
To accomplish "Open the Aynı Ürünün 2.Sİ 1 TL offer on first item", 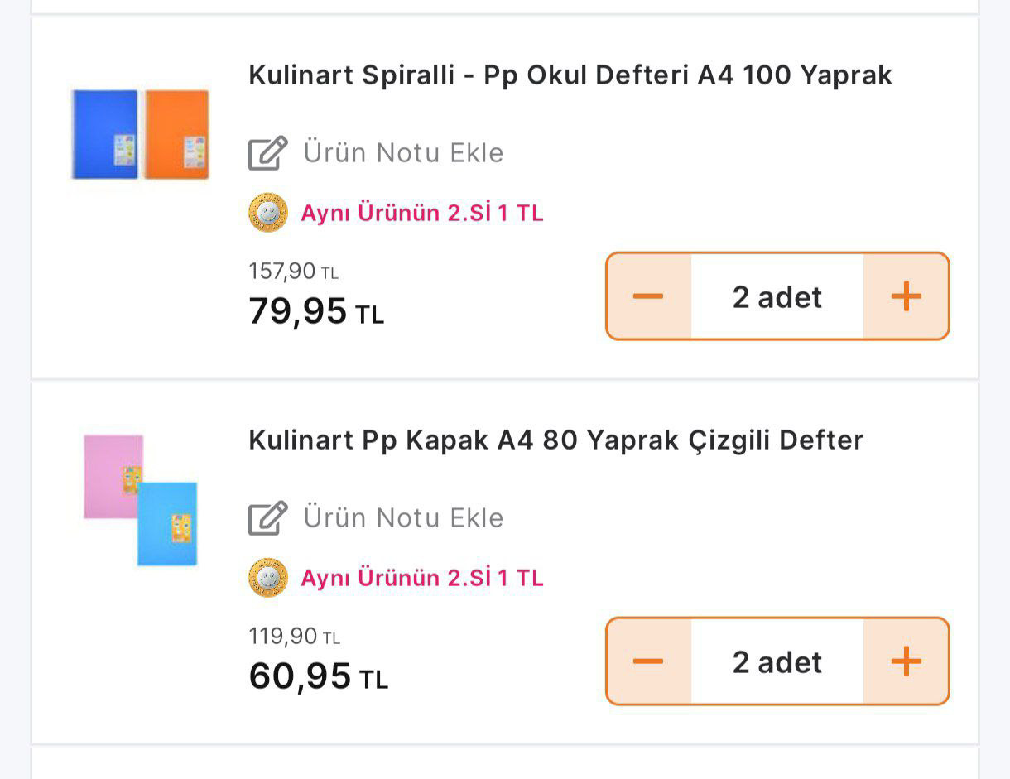I will pos(422,214).
